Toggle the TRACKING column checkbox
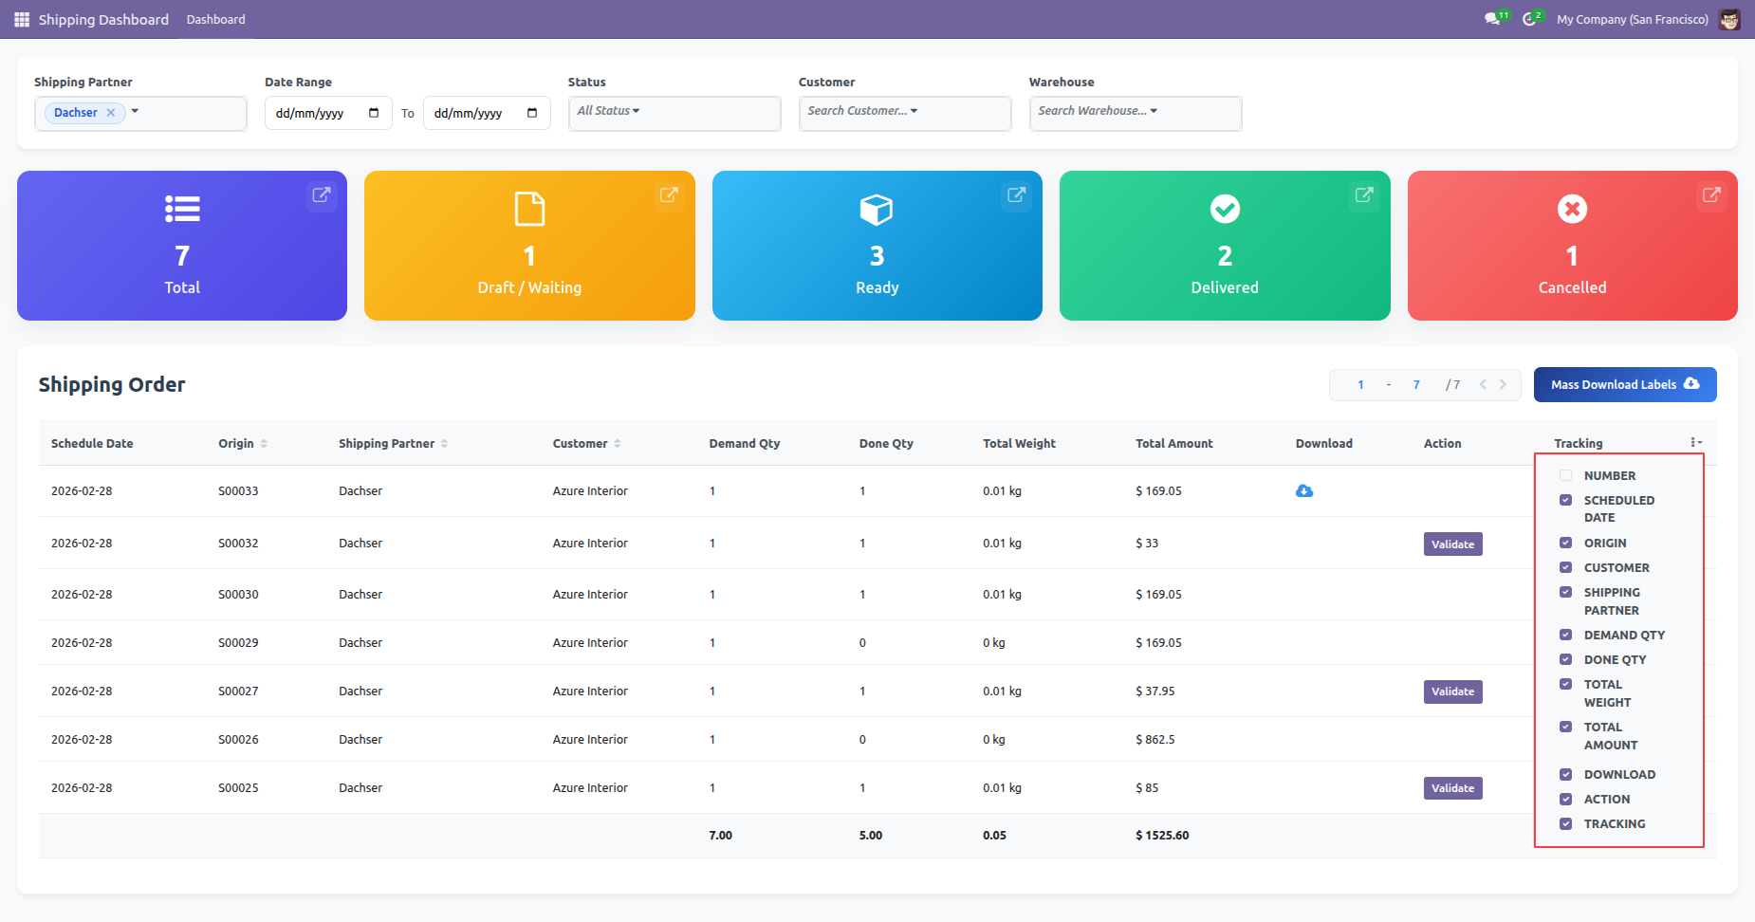This screenshot has width=1755, height=922. tap(1565, 823)
